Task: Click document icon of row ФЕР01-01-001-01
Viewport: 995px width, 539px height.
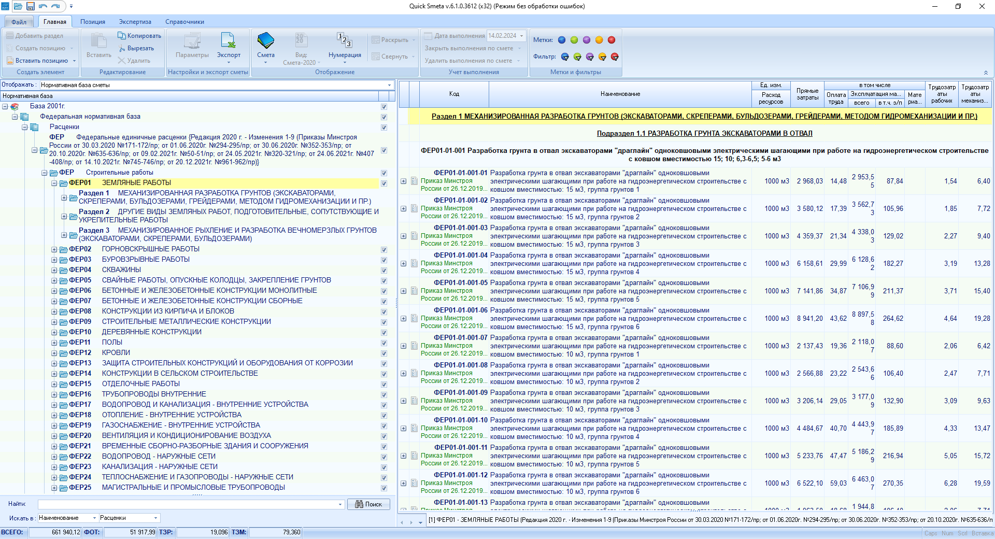Action: pyautogui.click(x=414, y=181)
